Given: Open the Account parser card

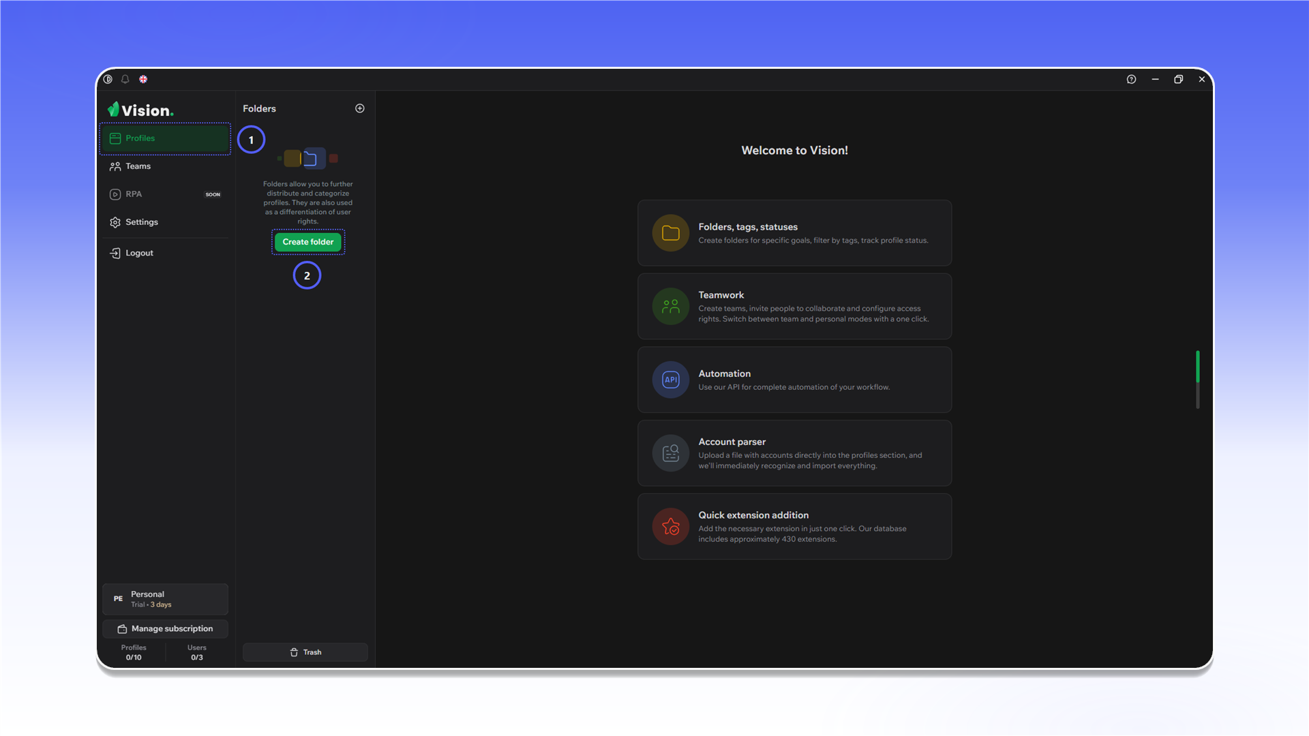Looking at the screenshot, I should (794, 453).
